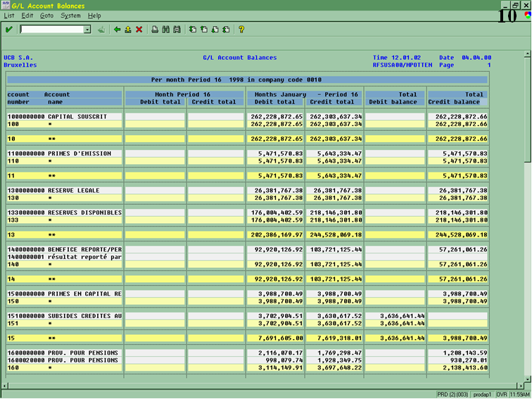Go to Next Page icon
This screenshot has height=399, width=532.
pyautogui.click(x=215, y=30)
